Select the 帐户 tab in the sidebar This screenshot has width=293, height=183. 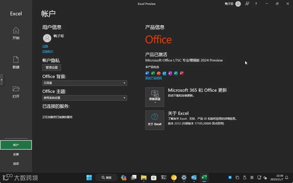click(x=16, y=145)
